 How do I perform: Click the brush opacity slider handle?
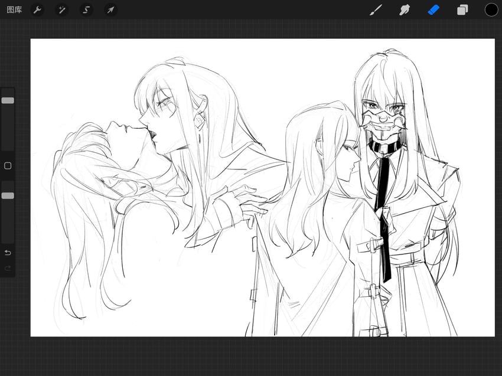tap(8, 195)
